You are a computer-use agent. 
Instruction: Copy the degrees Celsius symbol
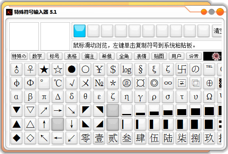58,83
